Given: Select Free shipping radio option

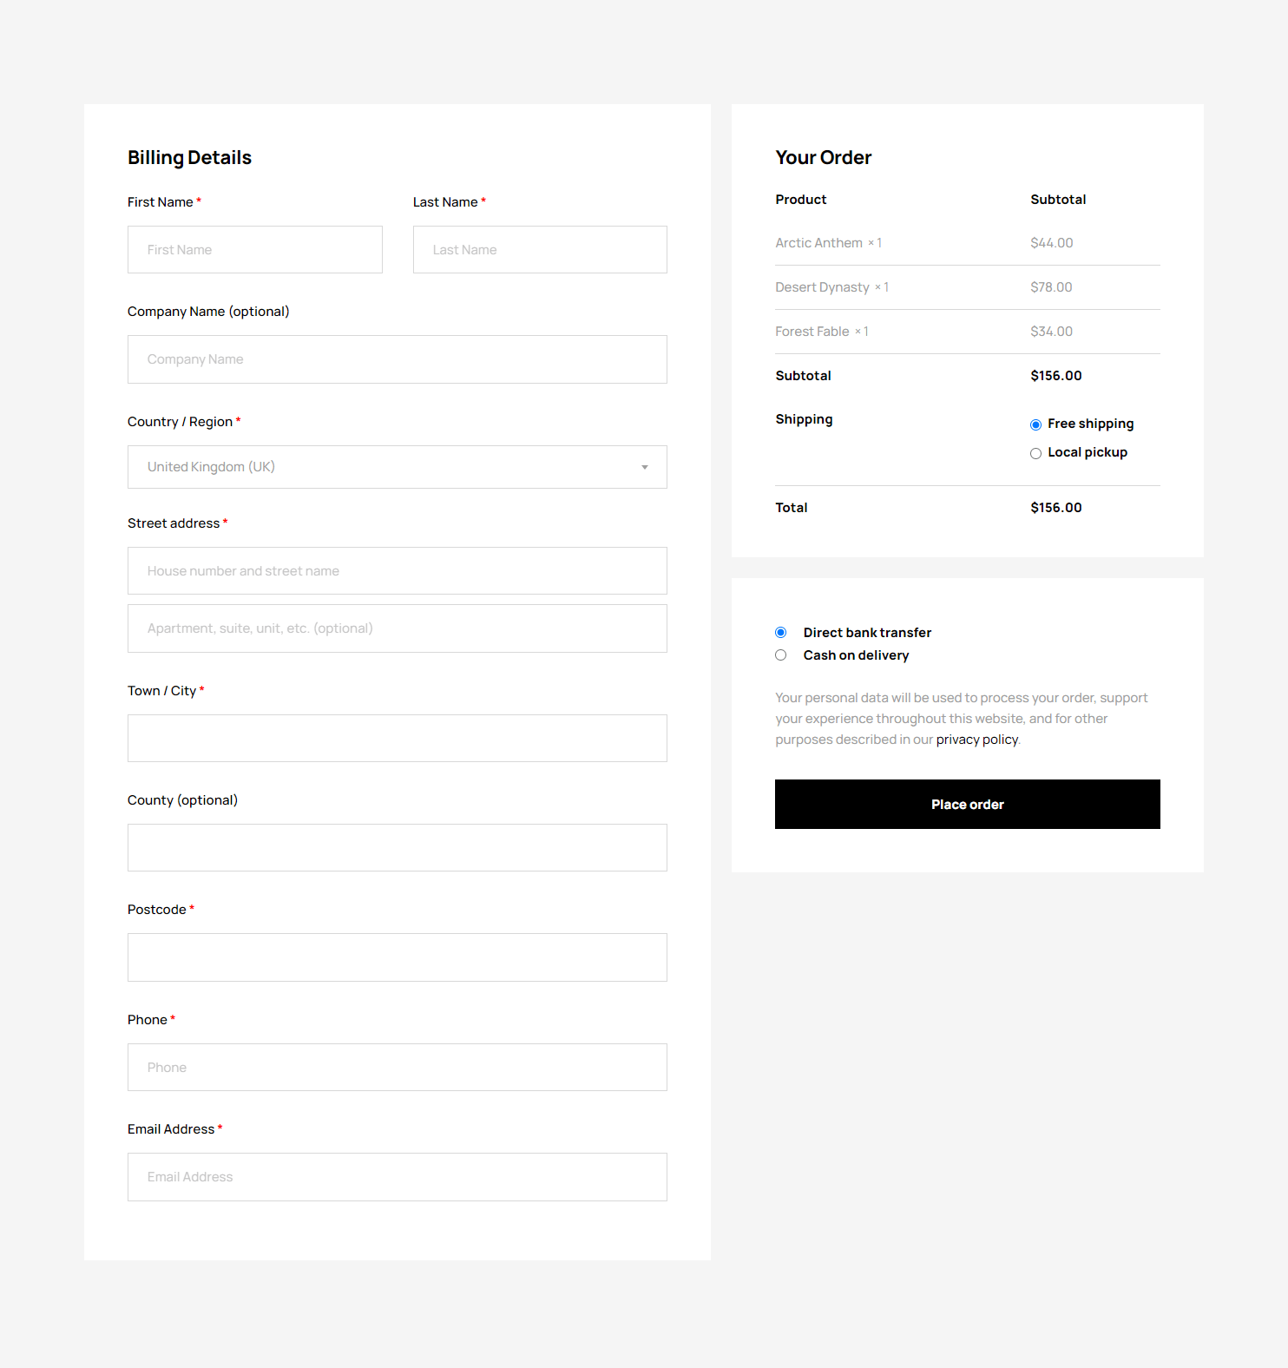Looking at the screenshot, I should tap(1035, 424).
